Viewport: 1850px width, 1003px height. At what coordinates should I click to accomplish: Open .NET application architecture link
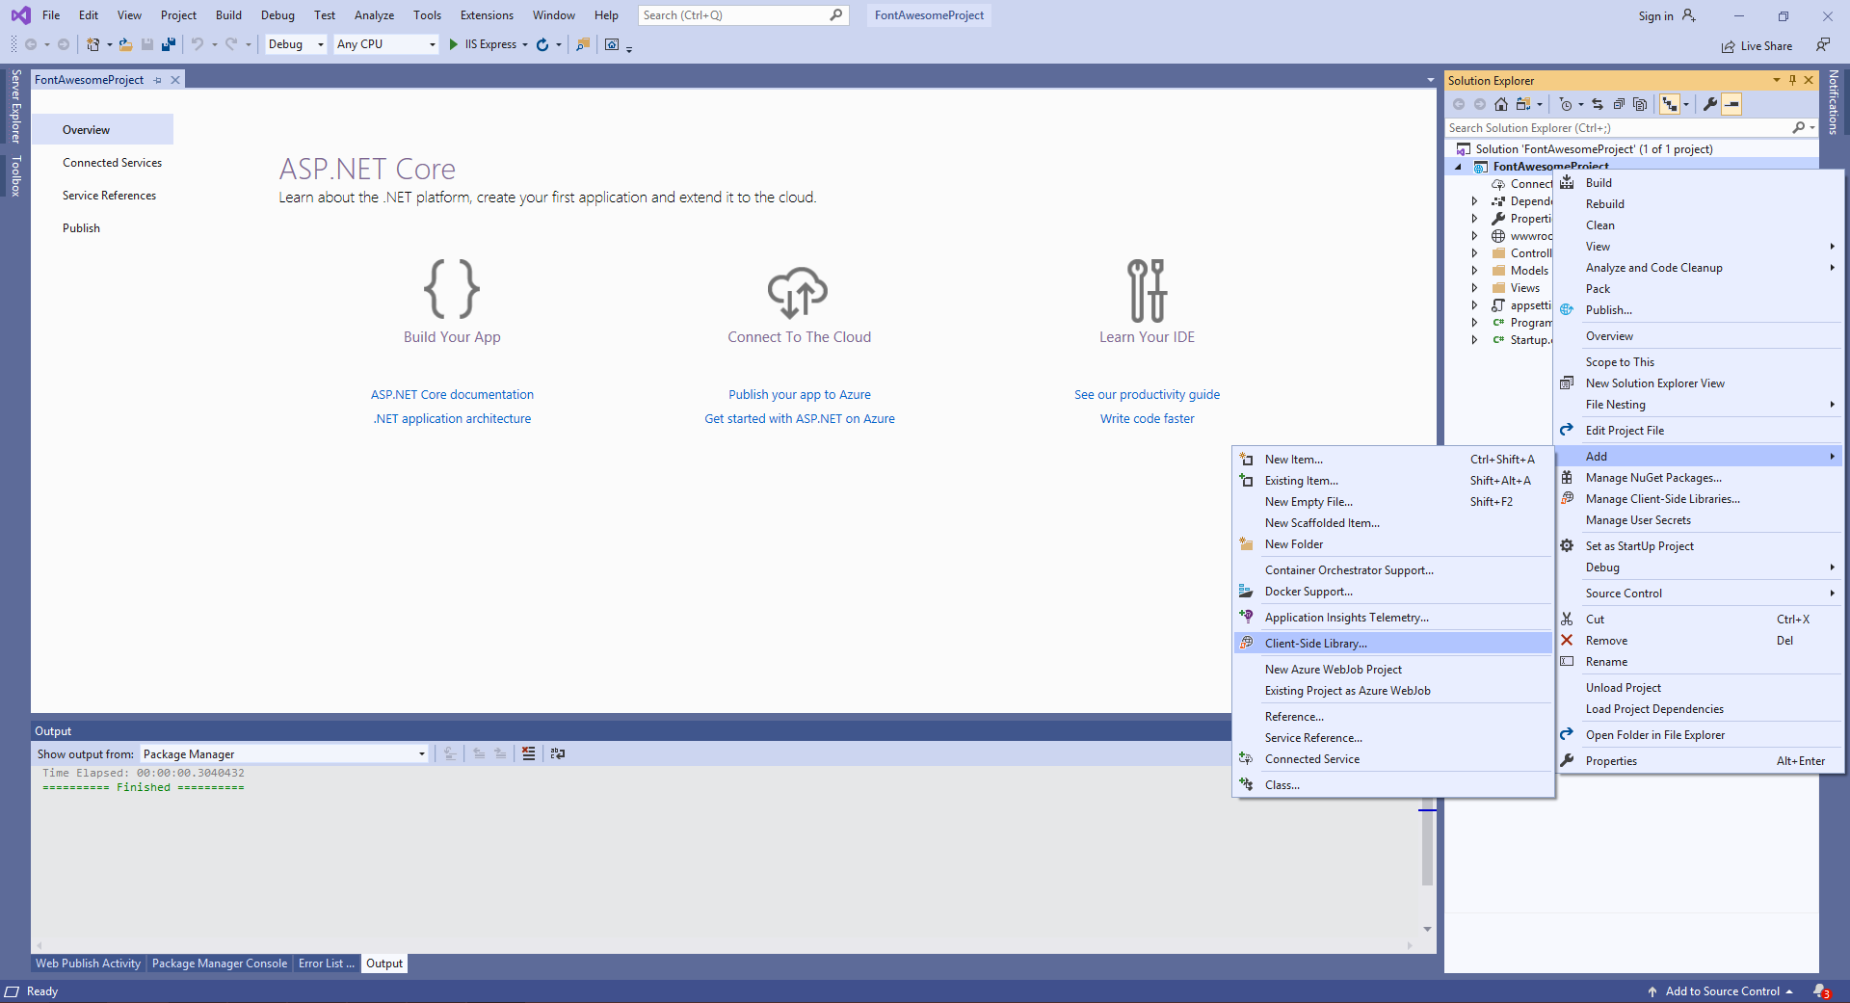pyautogui.click(x=452, y=419)
